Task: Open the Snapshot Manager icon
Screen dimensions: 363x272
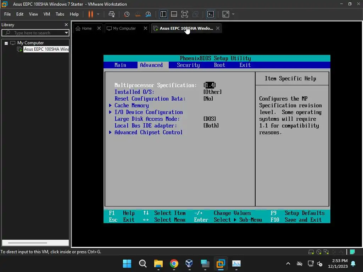Action: (x=148, y=14)
